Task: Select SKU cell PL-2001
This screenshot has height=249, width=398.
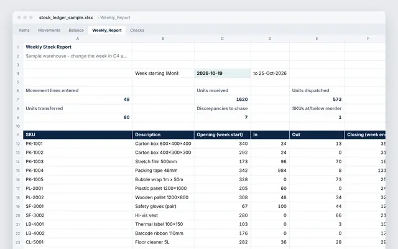Action: (78, 188)
